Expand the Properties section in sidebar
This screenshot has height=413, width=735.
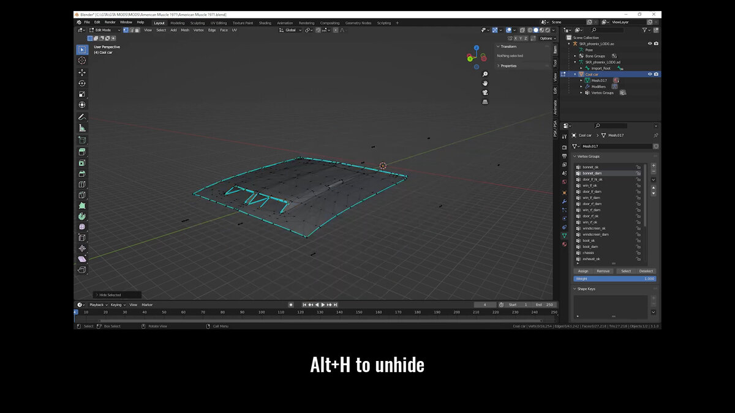coord(508,65)
